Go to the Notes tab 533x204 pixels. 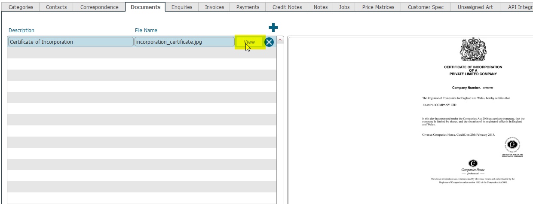pyautogui.click(x=321, y=7)
